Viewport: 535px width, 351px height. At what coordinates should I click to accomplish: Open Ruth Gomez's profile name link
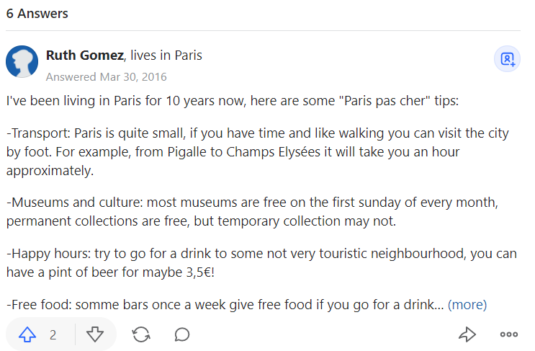84,55
